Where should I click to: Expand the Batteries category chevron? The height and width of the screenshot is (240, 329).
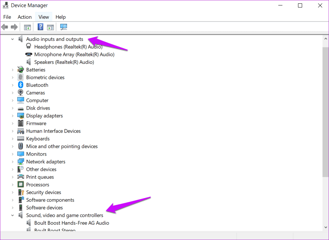pos(13,70)
